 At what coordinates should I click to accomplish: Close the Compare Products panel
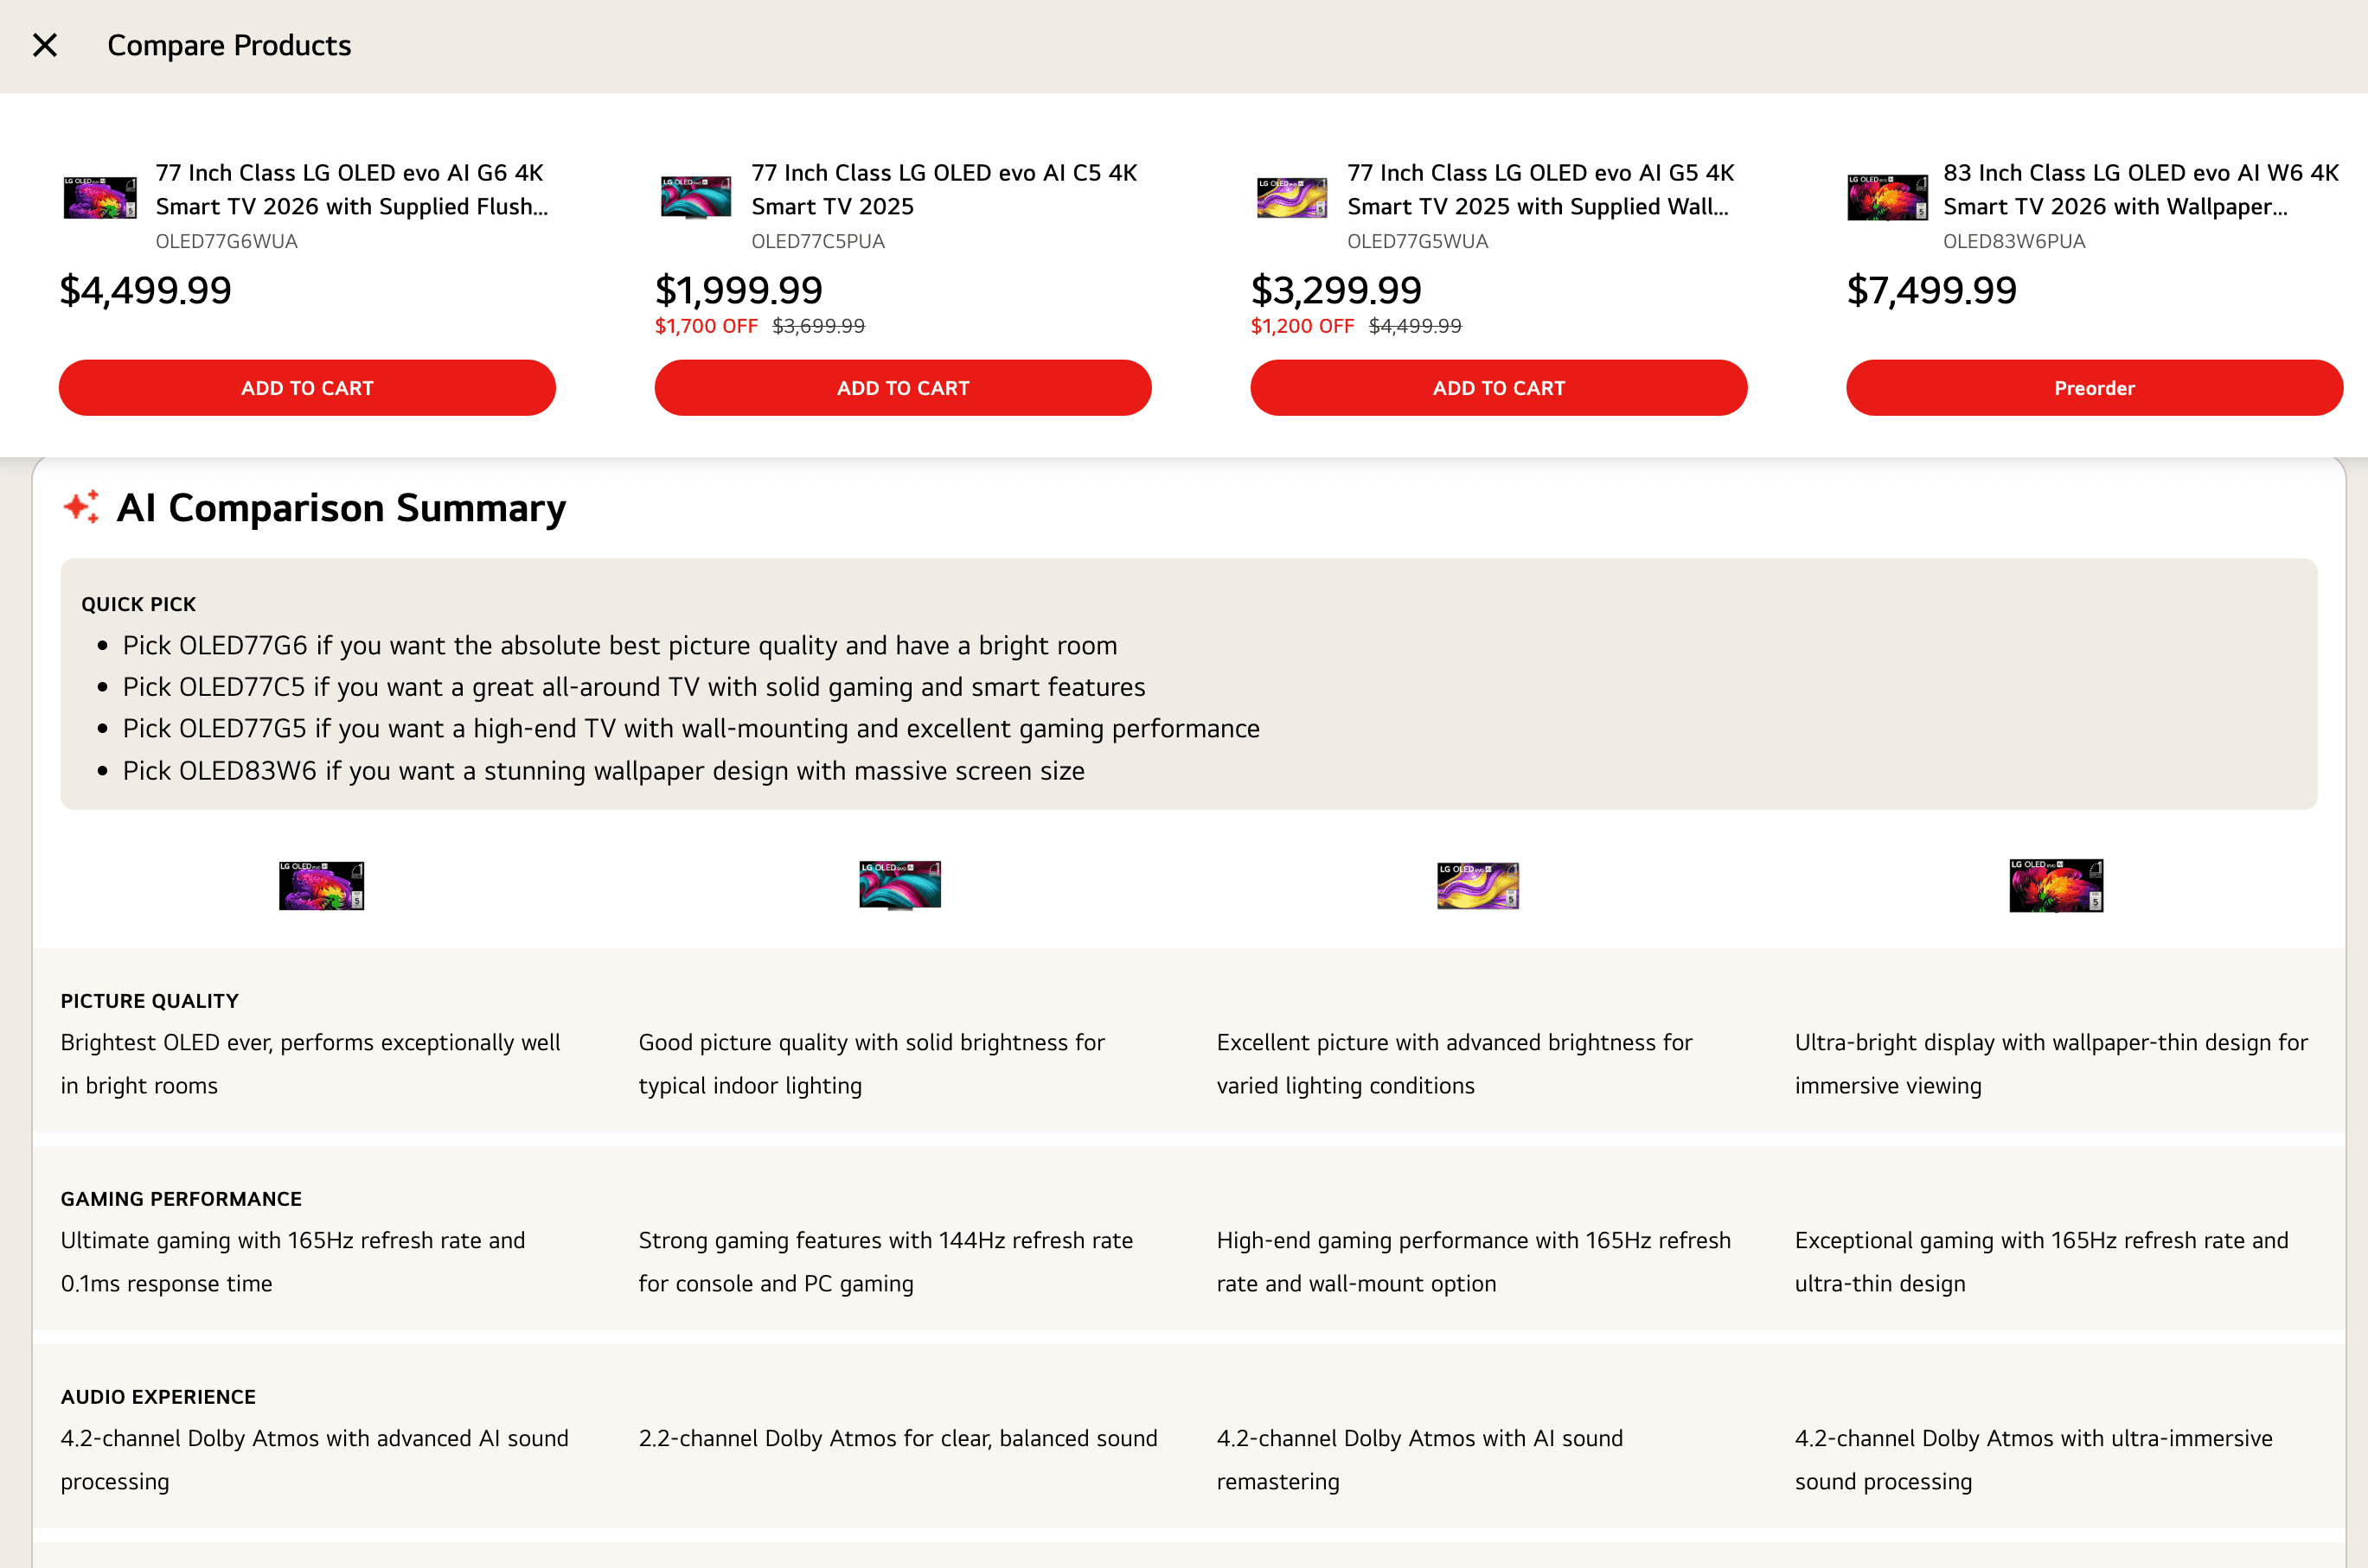(45, 45)
